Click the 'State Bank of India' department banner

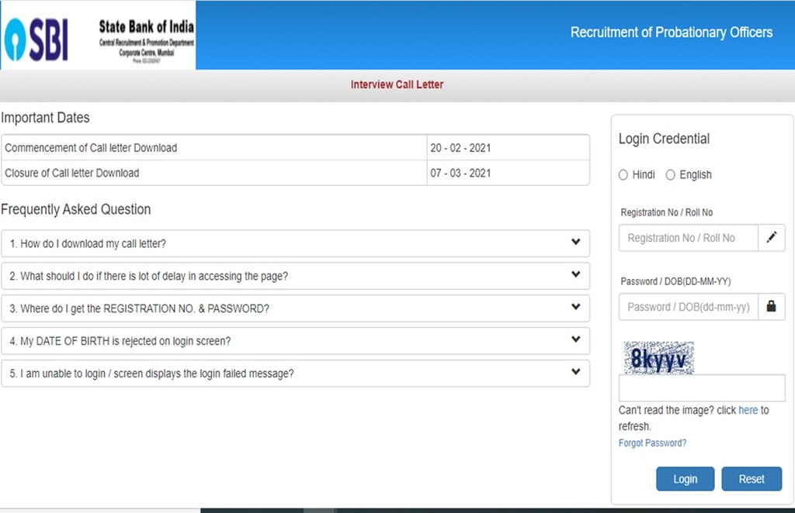pos(147,41)
